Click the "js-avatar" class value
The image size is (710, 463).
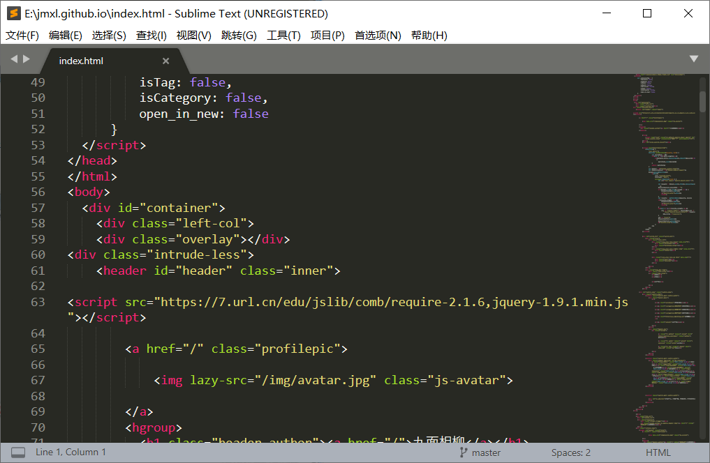pyautogui.click(x=467, y=380)
